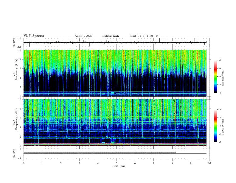This screenshot has width=236, height=183.
Task: Click the ch.1 spectrogram colorbar
Action: [x=215, y=77]
